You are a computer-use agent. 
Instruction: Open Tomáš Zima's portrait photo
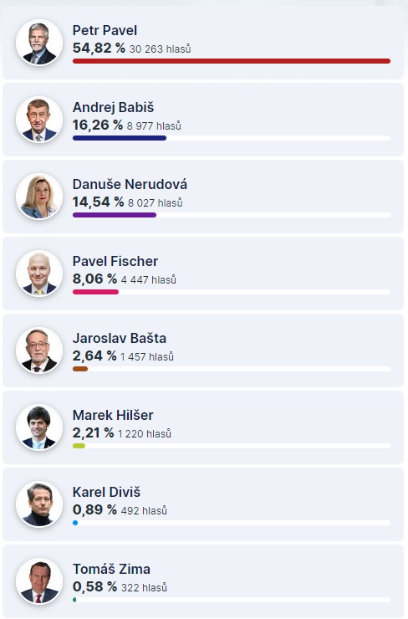tap(39, 581)
